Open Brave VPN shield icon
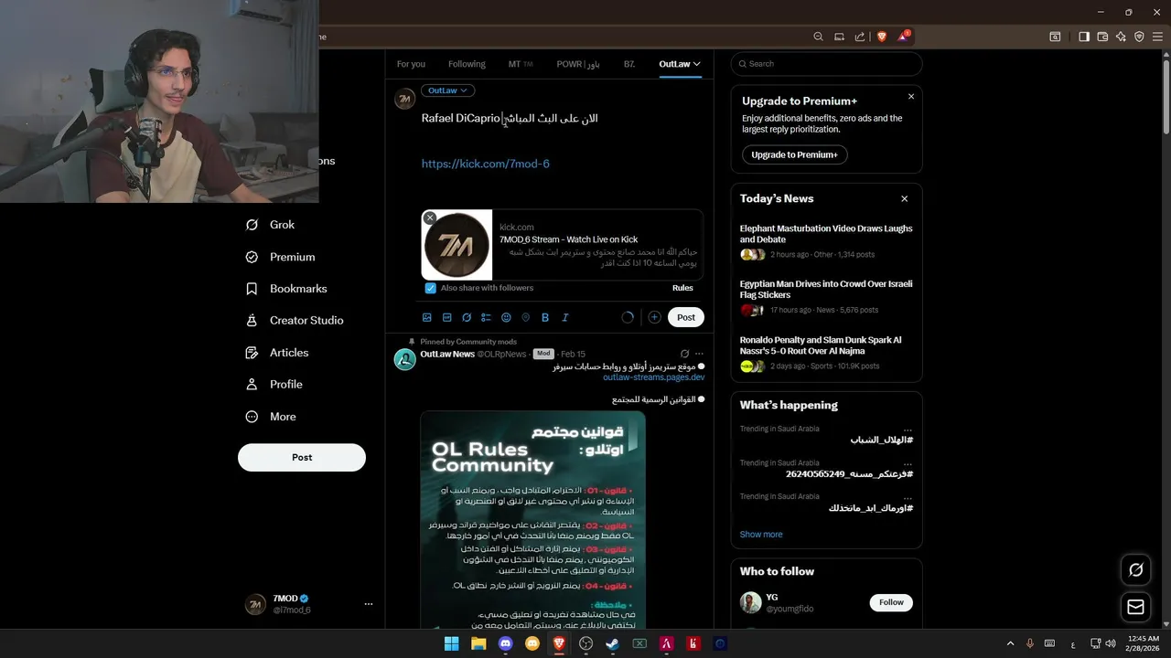 point(1139,37)
